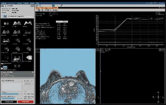The width and height of the screenshot is (166, 105).
Task: Click the upper blue scan progress bar
Action: click(x=10, y=94)
